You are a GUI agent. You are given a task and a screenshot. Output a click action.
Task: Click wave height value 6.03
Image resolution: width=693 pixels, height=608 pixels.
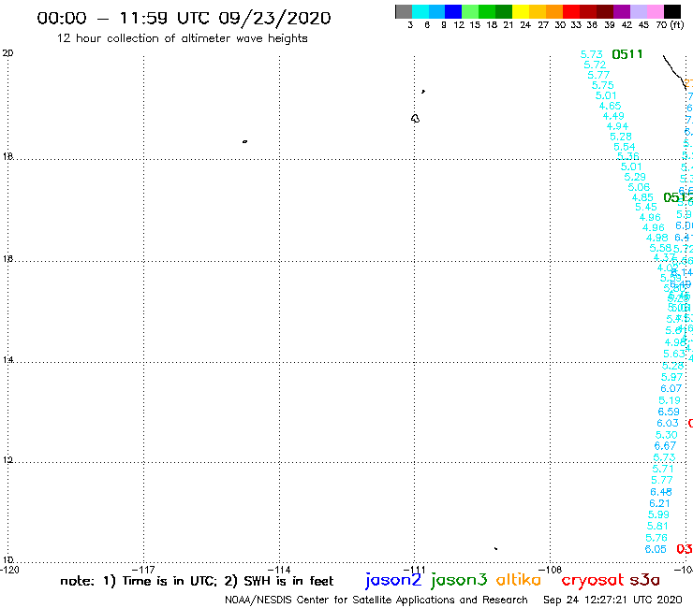(668, 423)
